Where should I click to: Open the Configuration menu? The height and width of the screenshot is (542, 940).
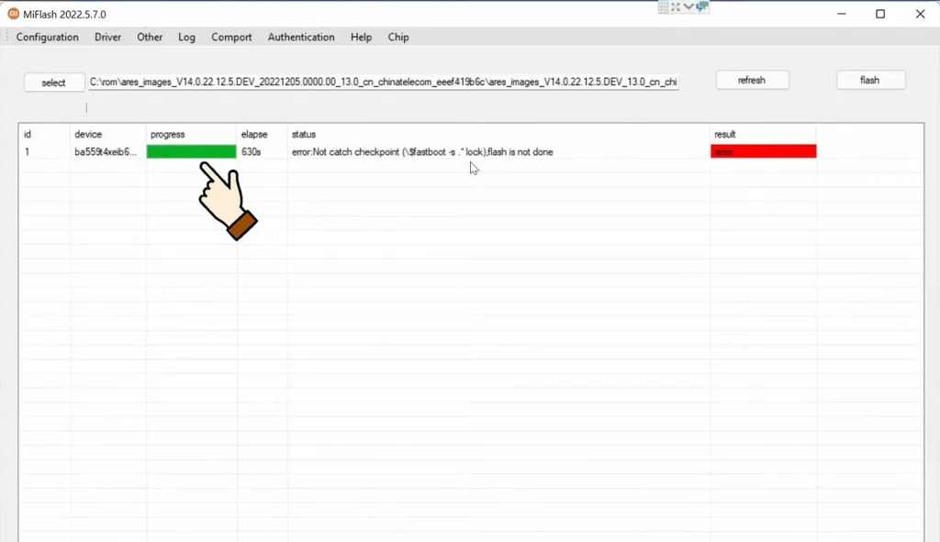coord(48,38)
